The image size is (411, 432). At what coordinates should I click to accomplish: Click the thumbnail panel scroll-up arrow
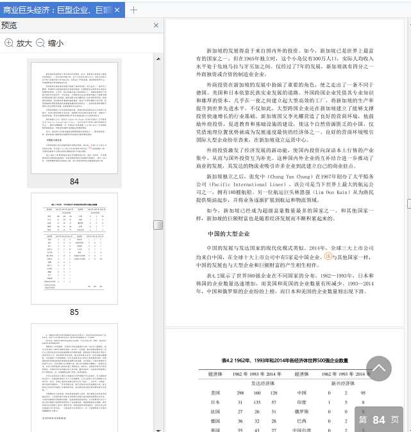(158, 59)
